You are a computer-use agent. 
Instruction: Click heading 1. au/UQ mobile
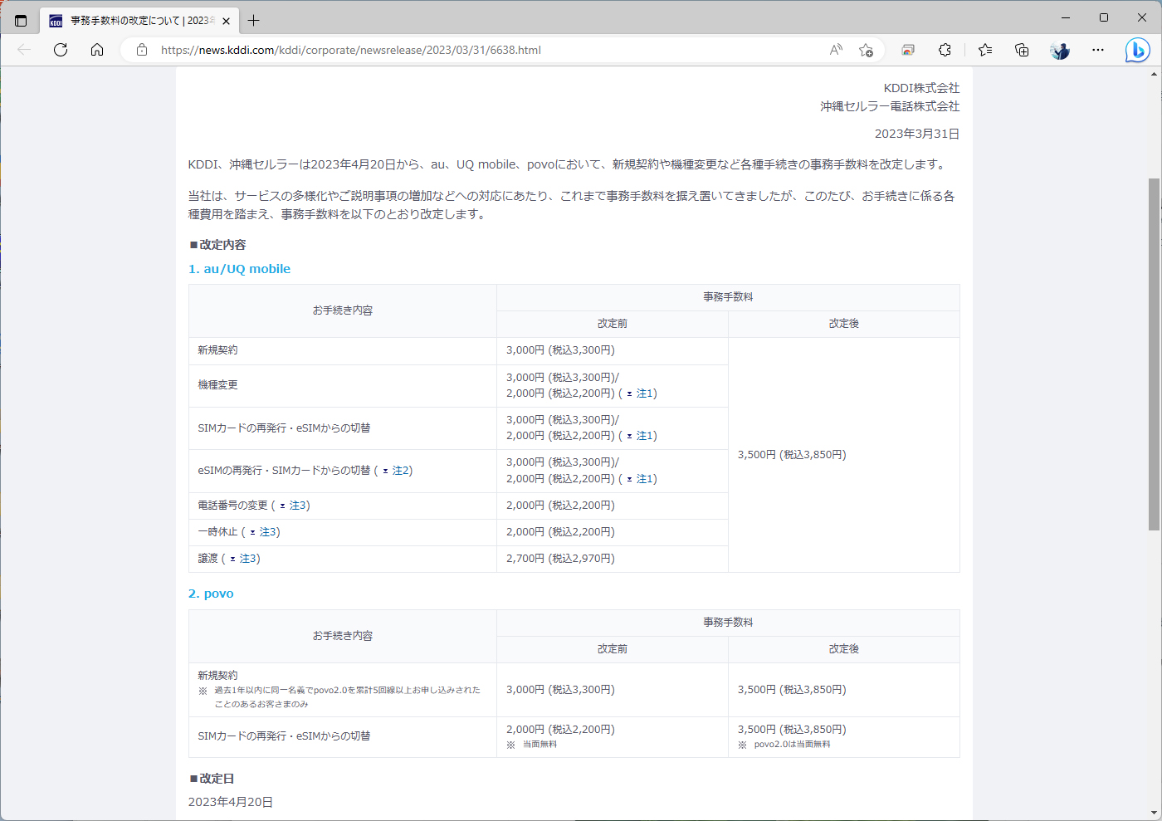click(x=239, y=269)
